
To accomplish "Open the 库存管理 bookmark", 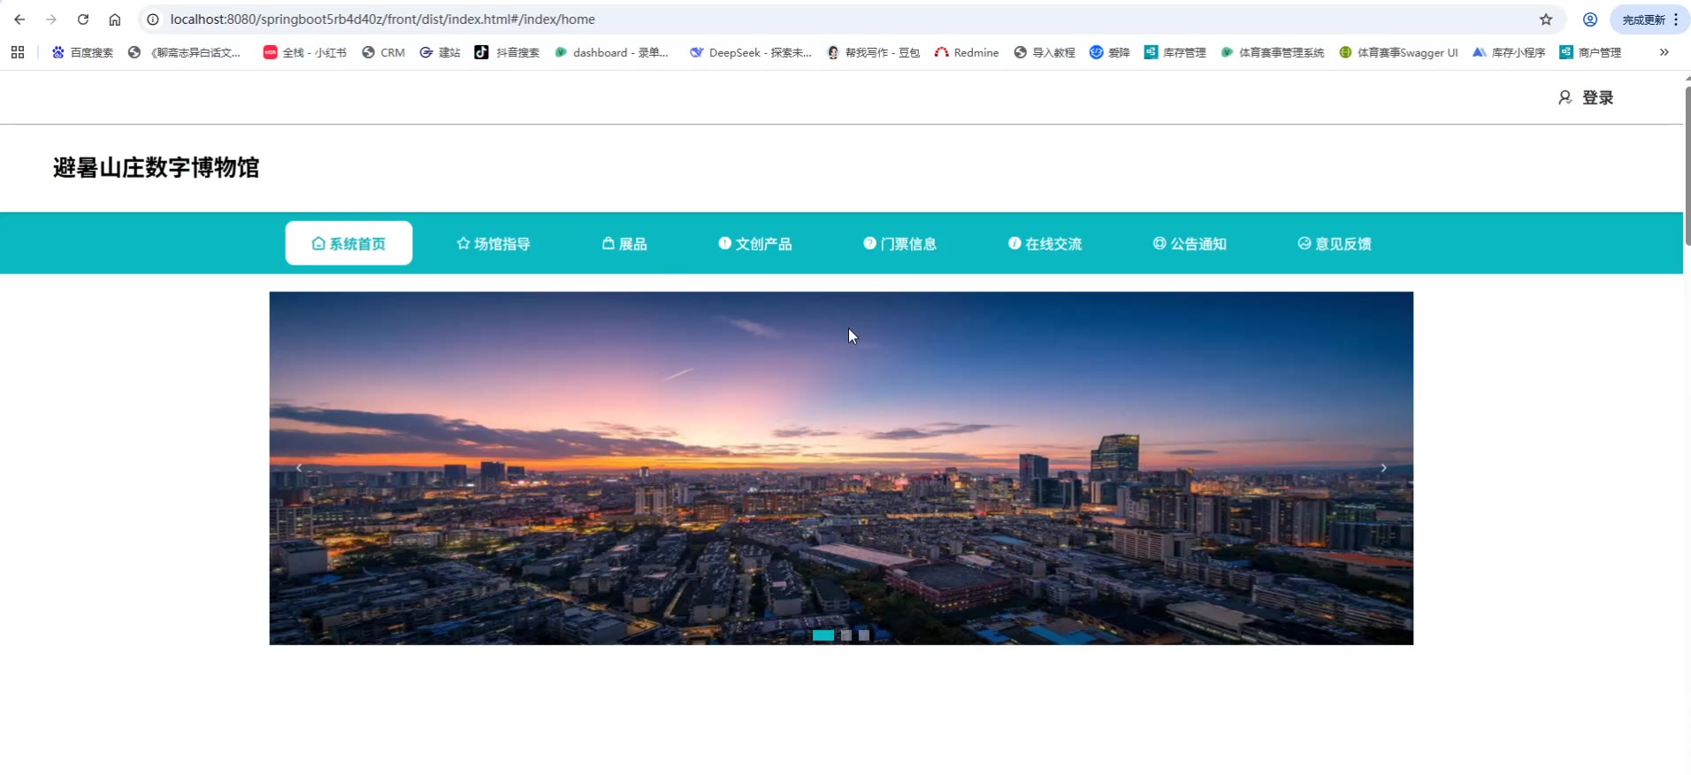I will point(1175,52).
